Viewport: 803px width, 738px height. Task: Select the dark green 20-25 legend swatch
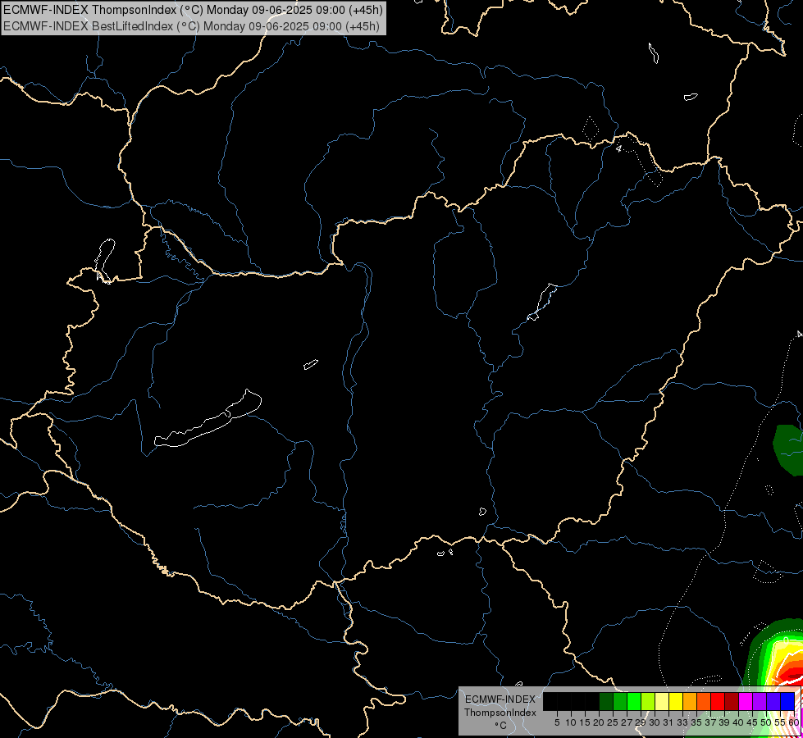(x=606, y=701)
